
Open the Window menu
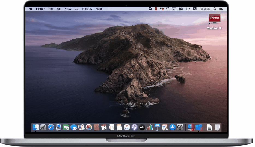click(x=87, y=9)
